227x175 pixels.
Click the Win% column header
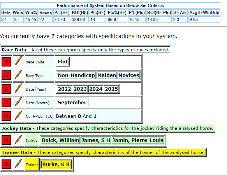point(31,12)
